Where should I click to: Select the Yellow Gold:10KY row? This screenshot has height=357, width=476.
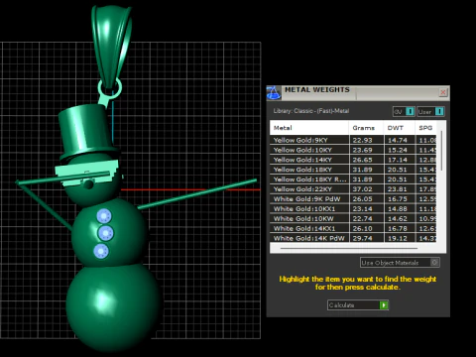[353, 150]
